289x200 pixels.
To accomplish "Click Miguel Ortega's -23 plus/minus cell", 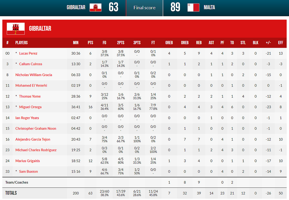I will [x=268, y=107].
